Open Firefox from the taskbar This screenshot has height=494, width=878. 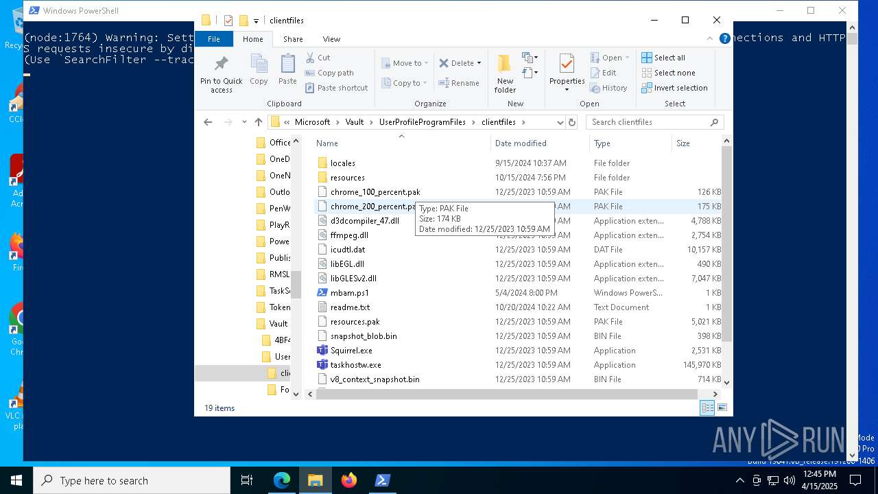[349, 480]
